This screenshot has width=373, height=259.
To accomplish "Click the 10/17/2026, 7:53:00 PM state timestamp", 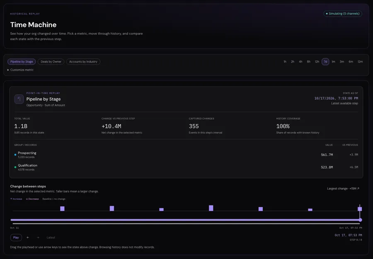I will 336,98.
